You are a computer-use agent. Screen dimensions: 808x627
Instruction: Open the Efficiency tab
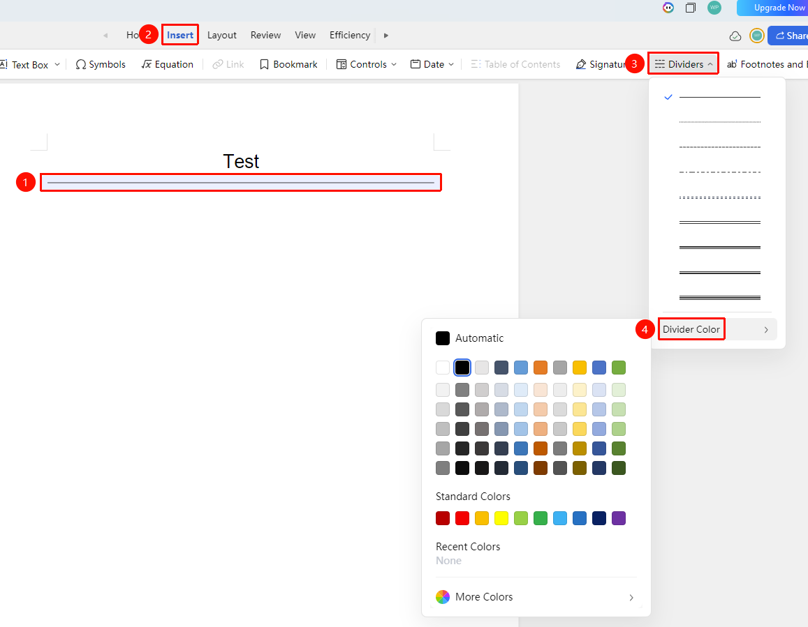click(x=350, y=36)
